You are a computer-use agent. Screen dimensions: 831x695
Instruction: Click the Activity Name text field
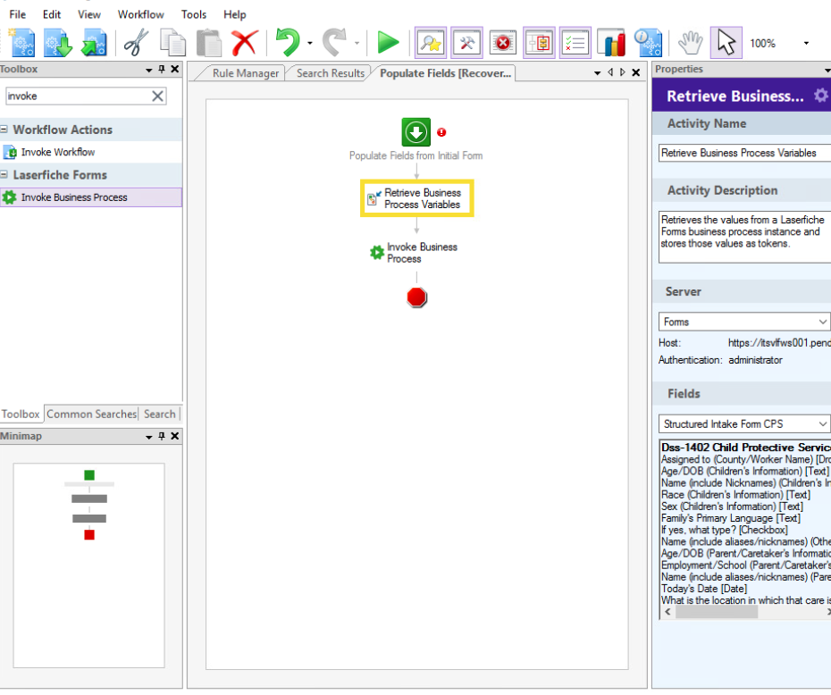[x=743, y=153]
